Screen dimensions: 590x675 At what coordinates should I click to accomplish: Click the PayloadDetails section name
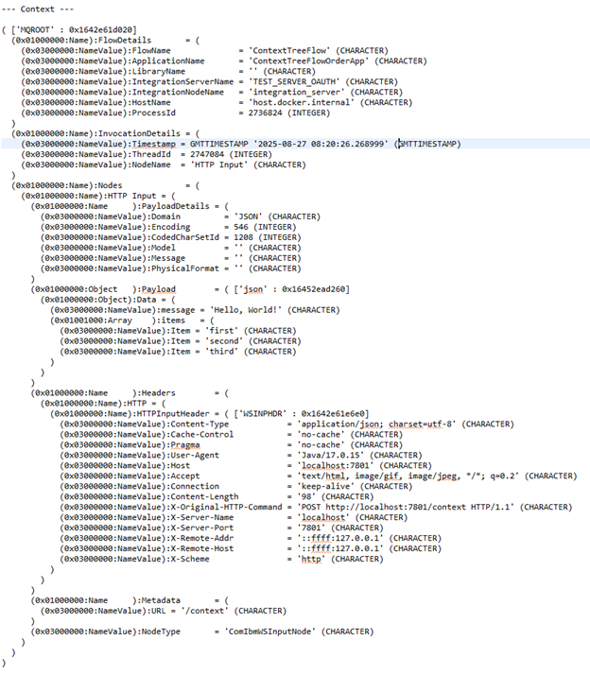pos(175,206)
